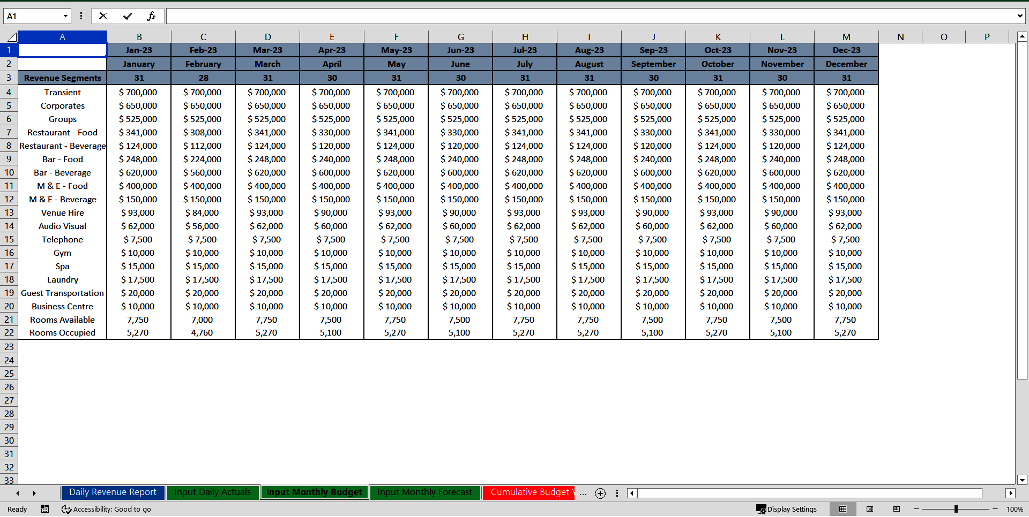Switch to the Input Daily Actuals sheet
This screenshot has height=517, width=1029.
pos(212,492)
